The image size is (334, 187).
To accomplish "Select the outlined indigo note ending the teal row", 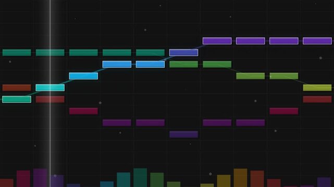I will (x=183, y=52).
